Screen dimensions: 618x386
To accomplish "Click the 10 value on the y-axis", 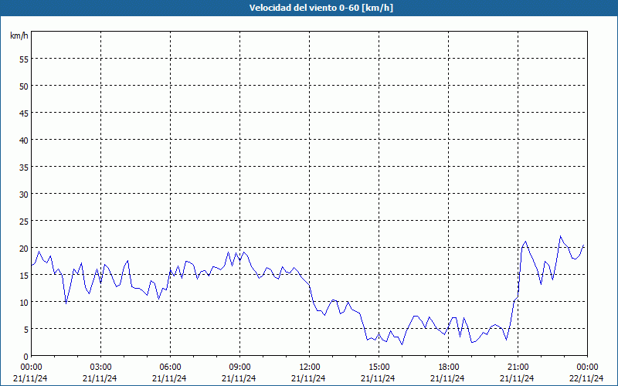I will point(24,302).
